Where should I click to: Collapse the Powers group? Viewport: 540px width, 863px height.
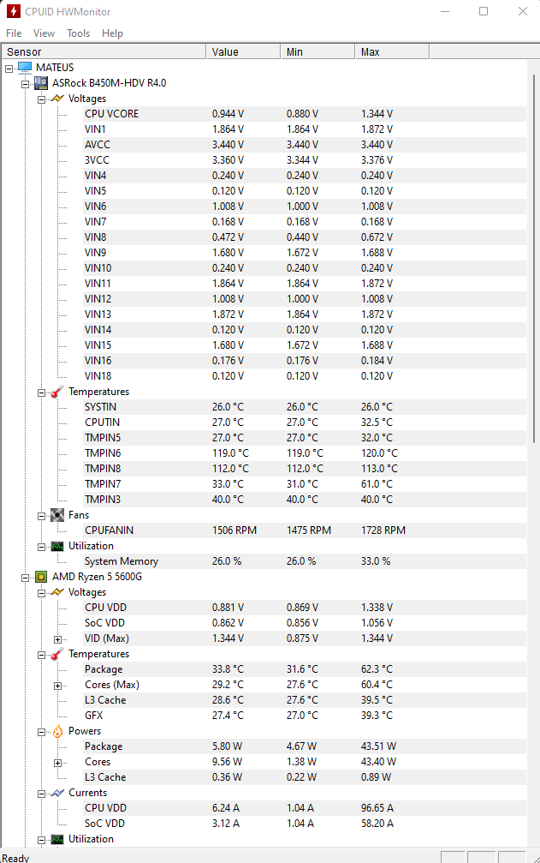point(41,732)
